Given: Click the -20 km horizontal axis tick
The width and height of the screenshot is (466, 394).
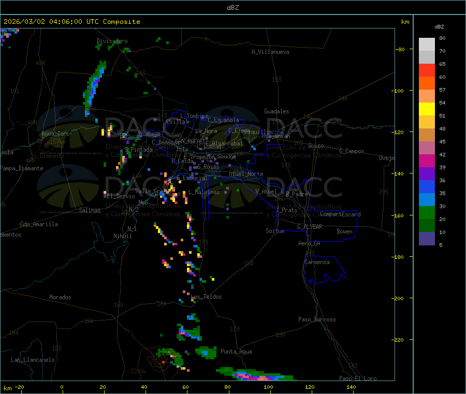Looking at the screenshot, I should (x=20, y=387).
